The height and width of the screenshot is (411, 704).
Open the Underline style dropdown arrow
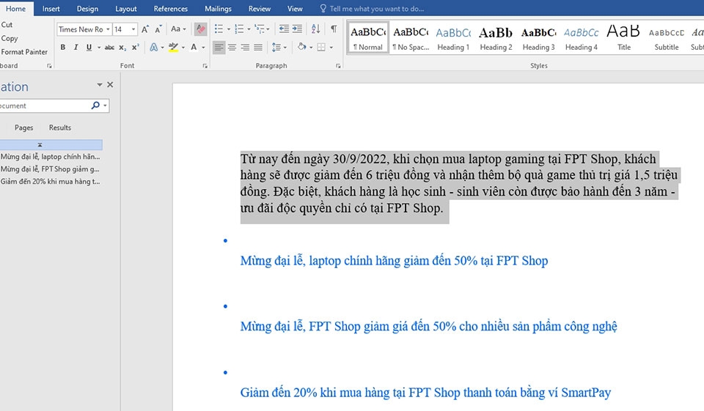pyautogui.click(x=99, y=47)
